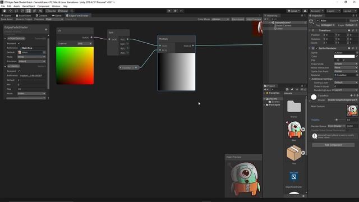Open the Sorting Layer dropdown
Viewport: 359px width, 202px height.
click(346, 82)
